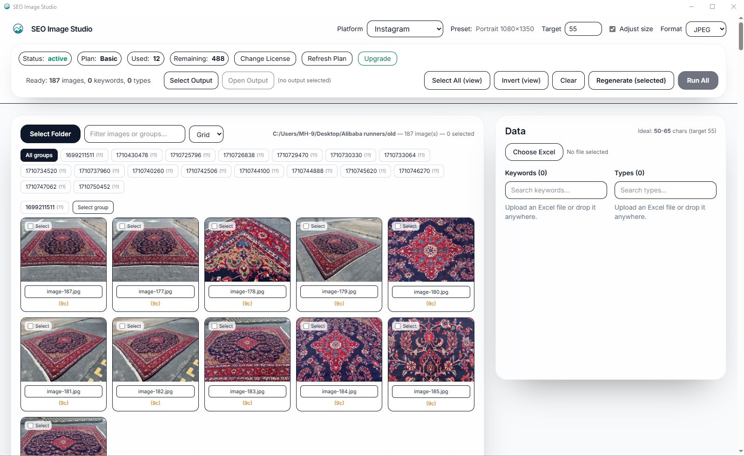Filter by group 1710746270
The image size is (744, 456).
click(419, 171)
